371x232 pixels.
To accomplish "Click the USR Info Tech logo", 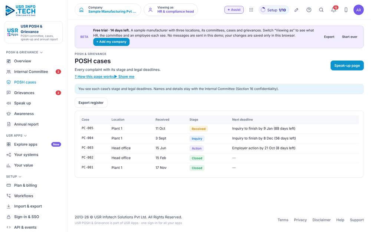I will click(20, 10).
